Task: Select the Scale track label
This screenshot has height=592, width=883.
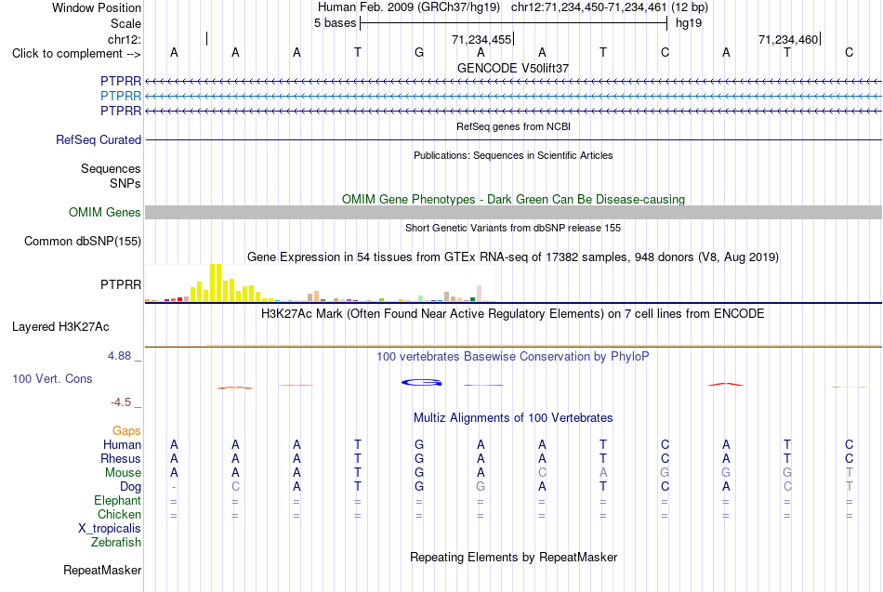Action: tap(125, 23)
